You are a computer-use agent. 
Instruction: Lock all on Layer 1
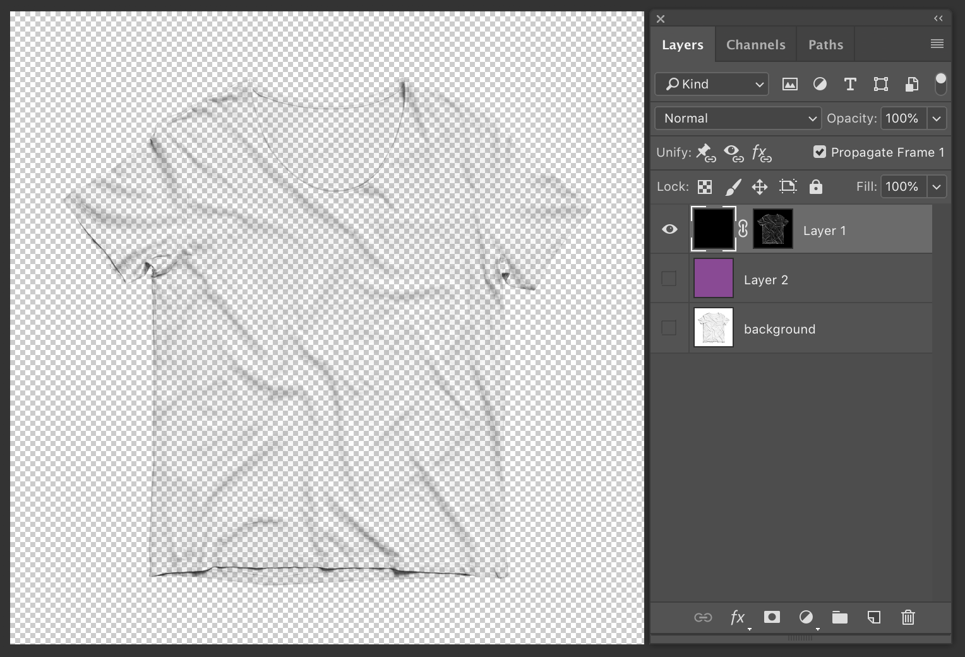[815, 186]
